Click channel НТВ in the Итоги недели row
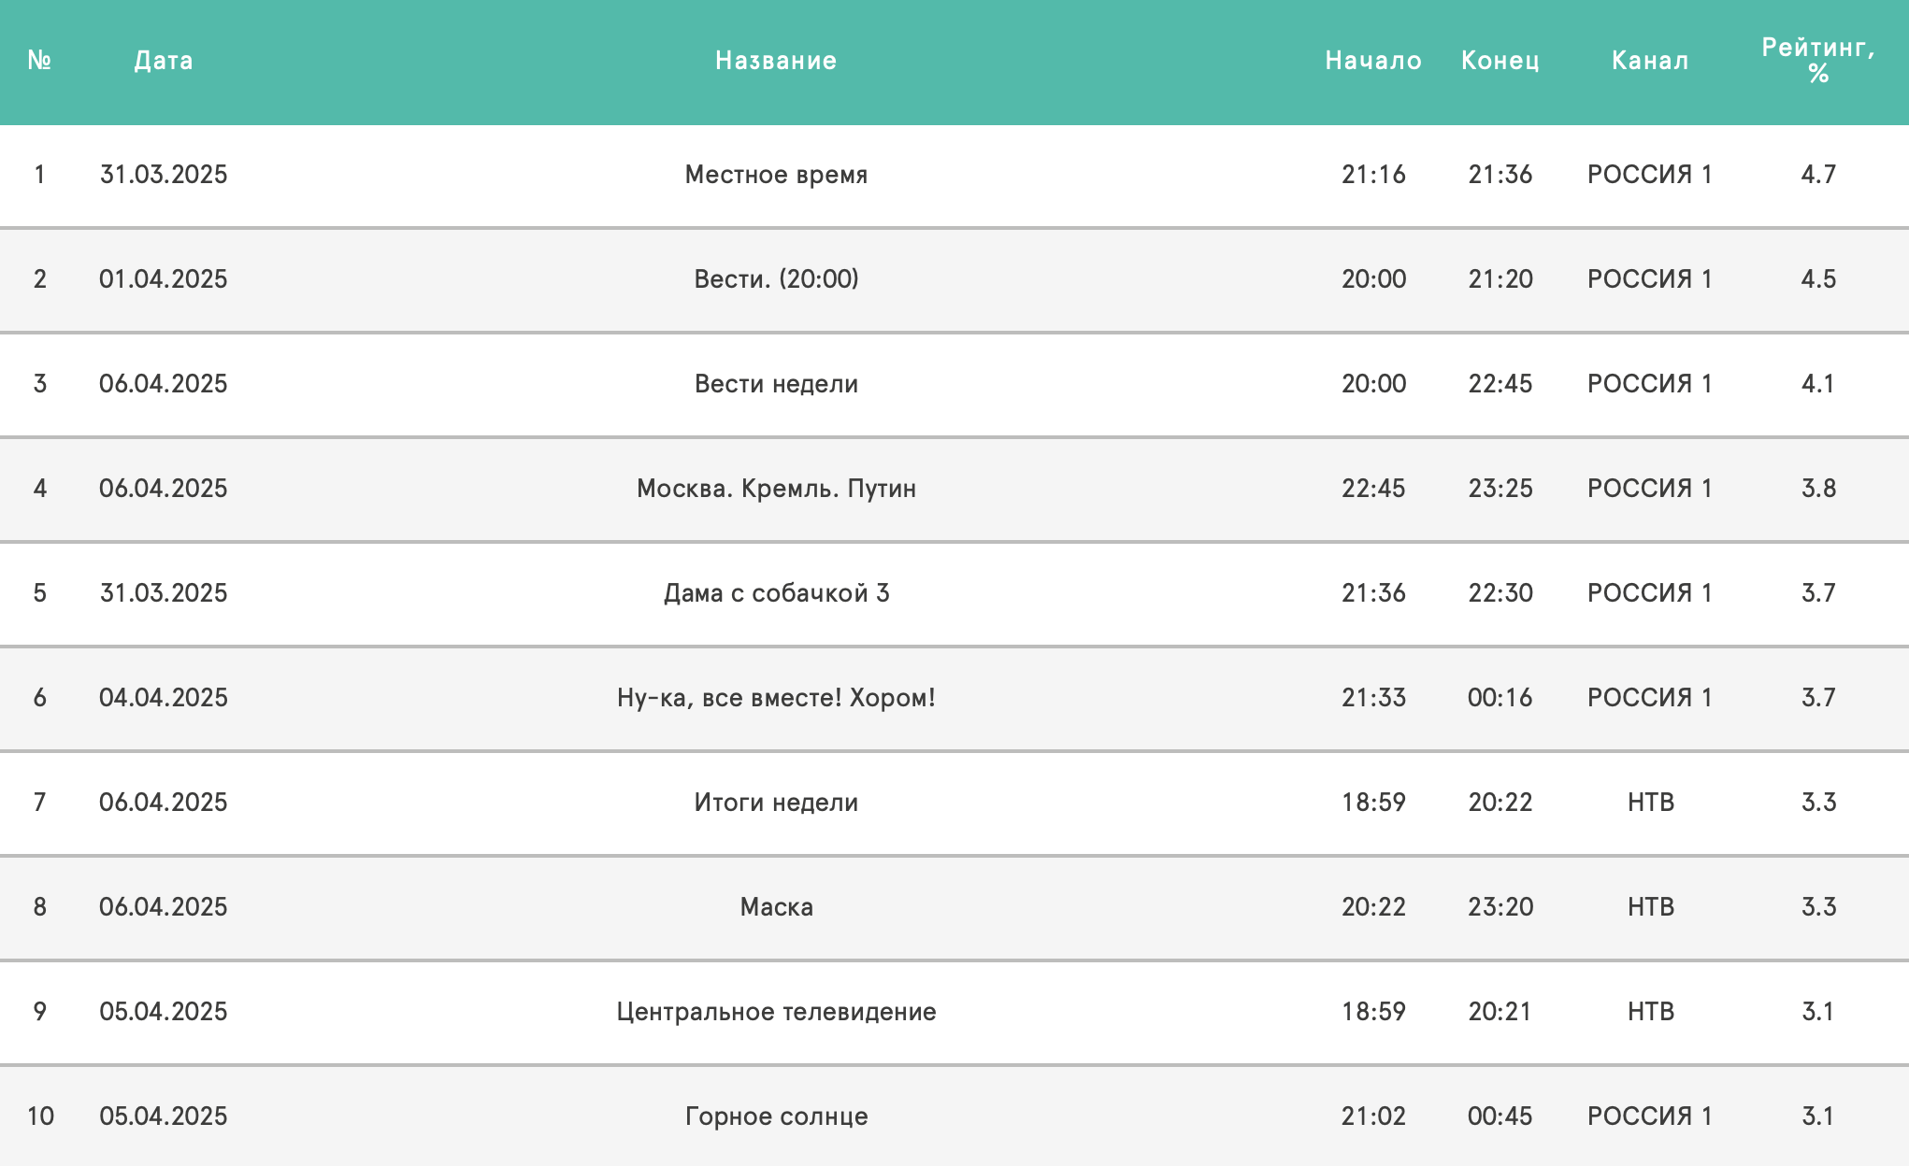 tap(1650, 803)
